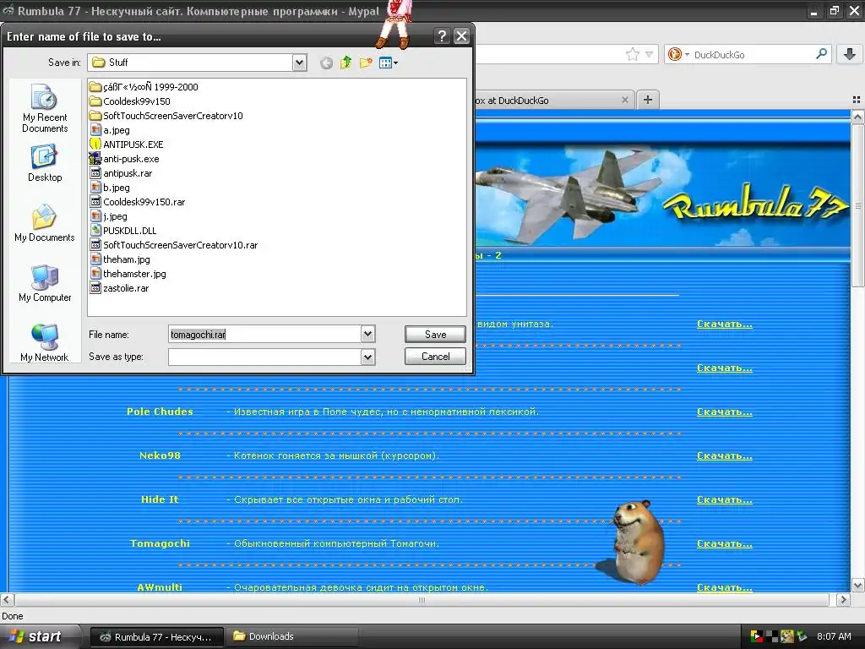Open a new browser tab
The width and height of the screenshot is (865, 649).
[648, 100]
